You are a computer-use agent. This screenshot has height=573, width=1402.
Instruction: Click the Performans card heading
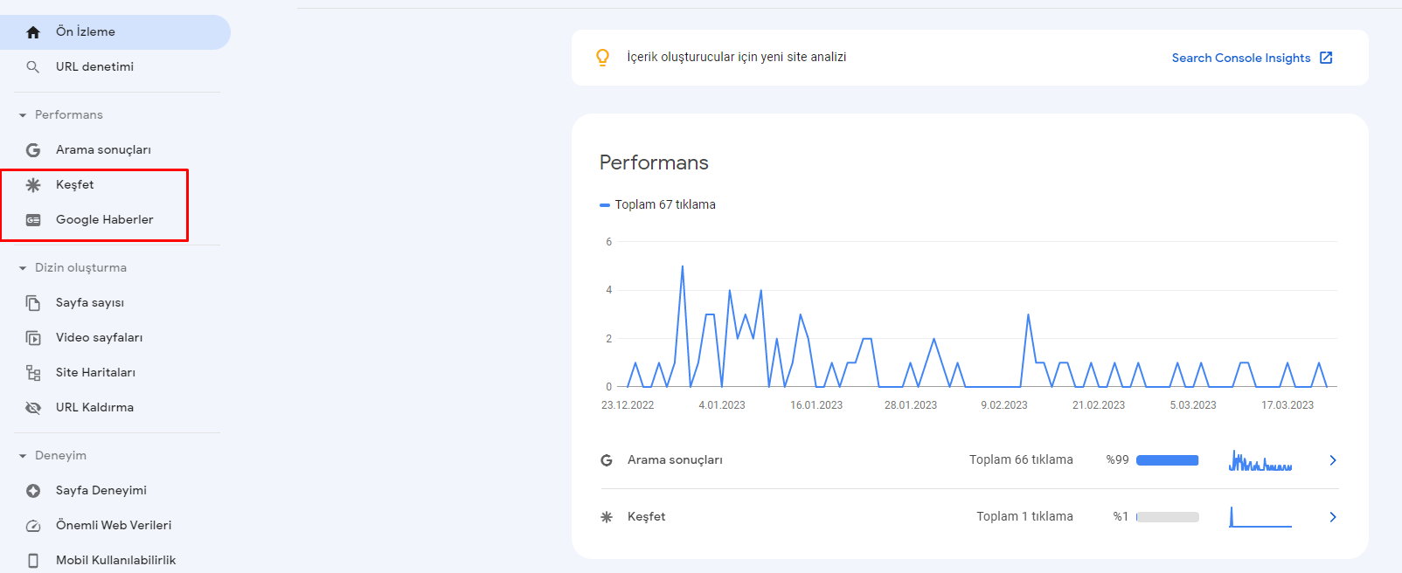click(654, 162)
